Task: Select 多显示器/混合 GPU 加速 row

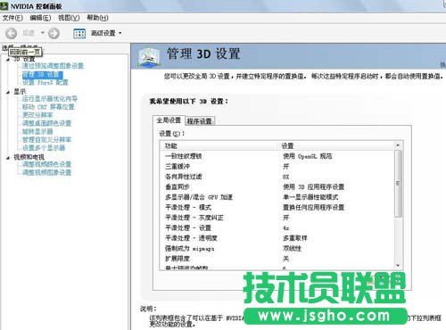Action: [277, 197]
